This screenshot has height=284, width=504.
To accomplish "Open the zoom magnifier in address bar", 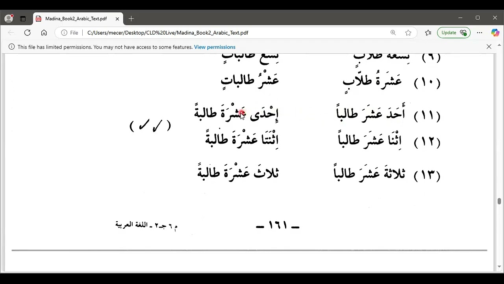I will pyautogui.click(x=393, y=33).
